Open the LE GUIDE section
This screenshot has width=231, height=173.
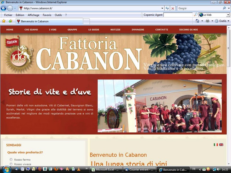click(x=94, y=30)
